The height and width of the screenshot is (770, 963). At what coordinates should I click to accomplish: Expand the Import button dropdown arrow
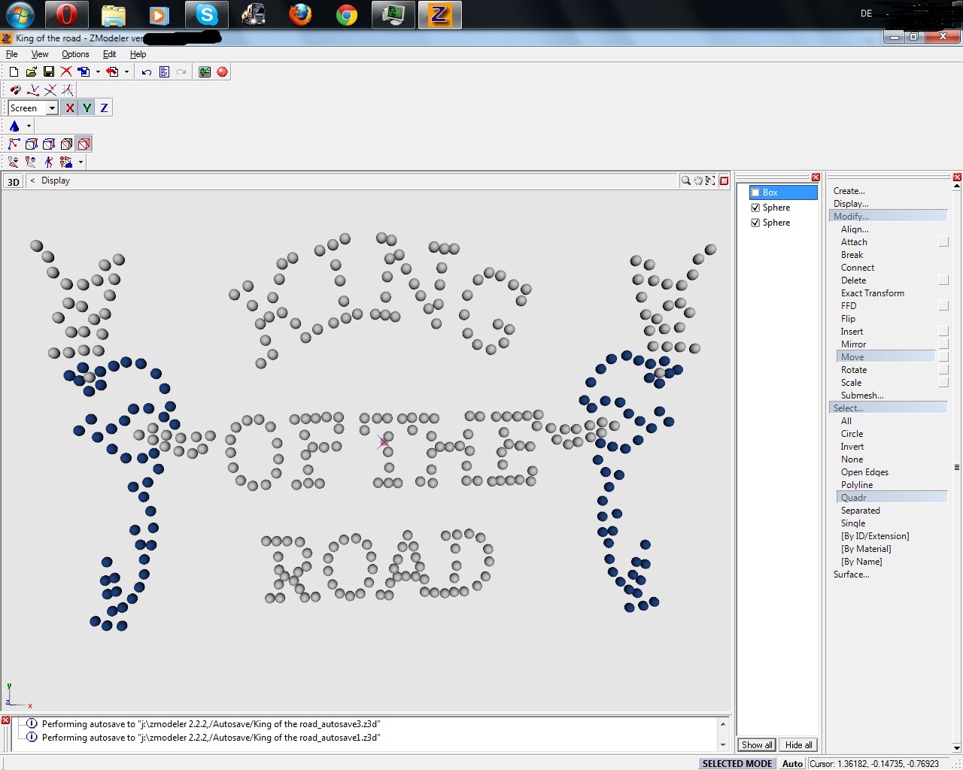click(98, 72)
